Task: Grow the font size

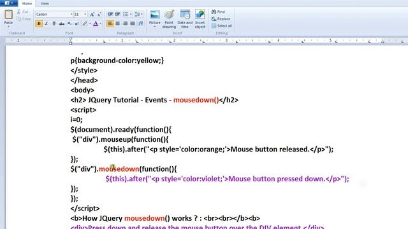Action: click(92, 14)
